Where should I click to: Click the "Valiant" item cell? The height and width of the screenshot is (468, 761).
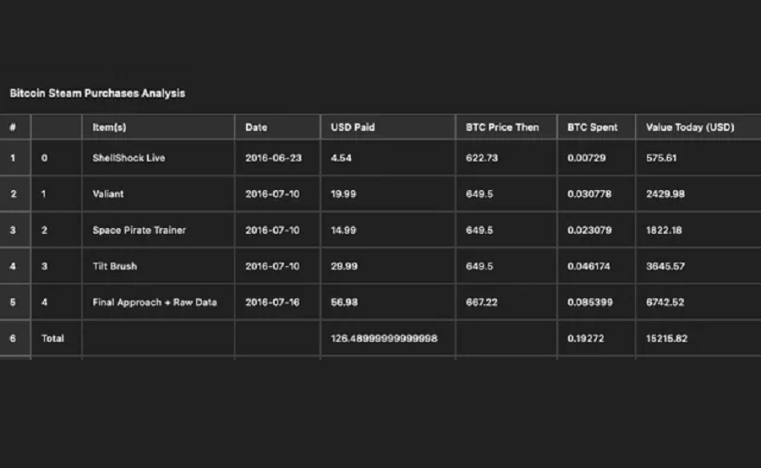coord(108,194)
